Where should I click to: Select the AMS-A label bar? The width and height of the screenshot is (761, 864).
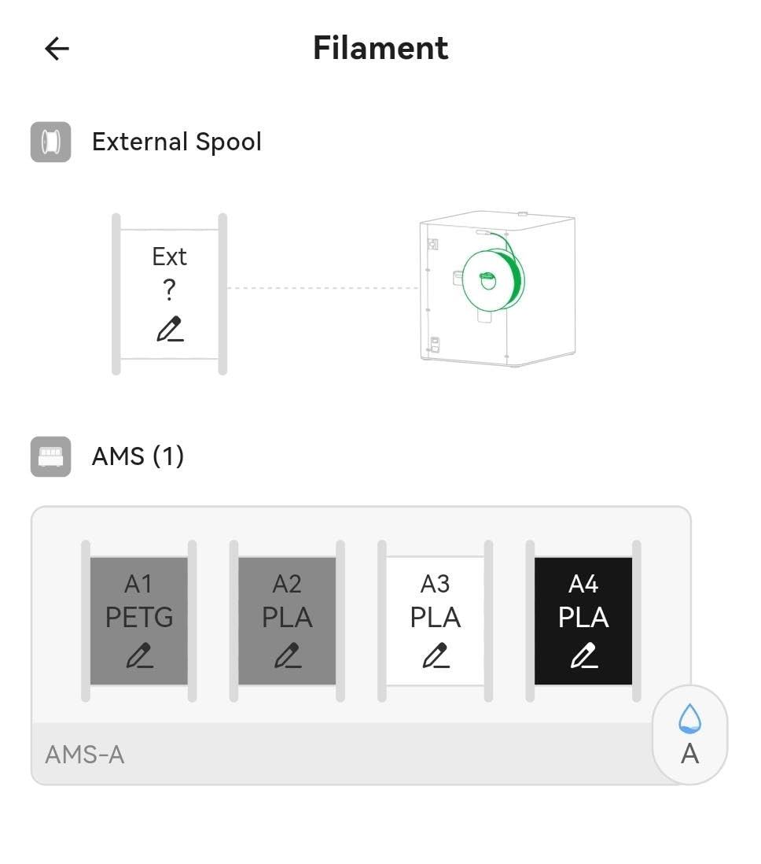(x=85, y=755)
